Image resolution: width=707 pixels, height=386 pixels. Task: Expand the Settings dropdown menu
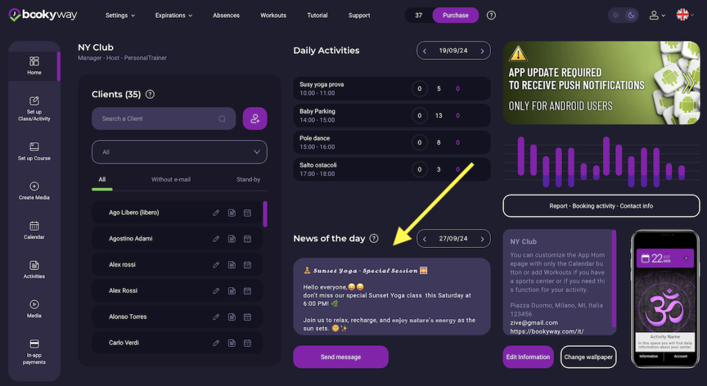tap(120, 15)
